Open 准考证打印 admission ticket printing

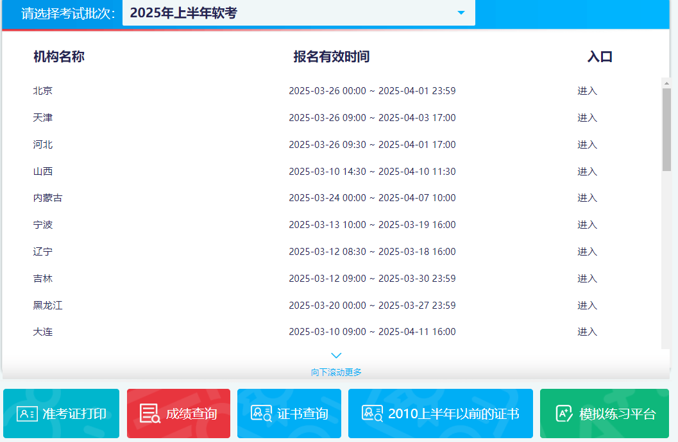pyautogui.click(x=62, y=414)
